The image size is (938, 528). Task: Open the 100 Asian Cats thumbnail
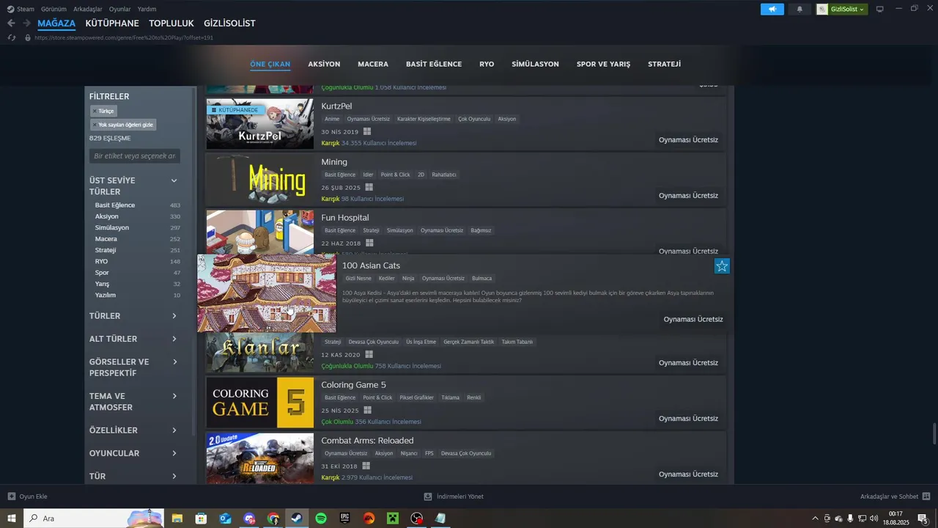267,293
